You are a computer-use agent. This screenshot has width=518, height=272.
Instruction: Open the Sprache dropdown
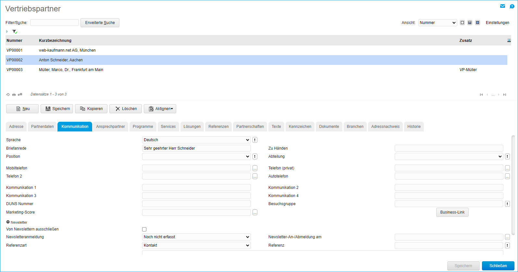[x=196, y=140]
